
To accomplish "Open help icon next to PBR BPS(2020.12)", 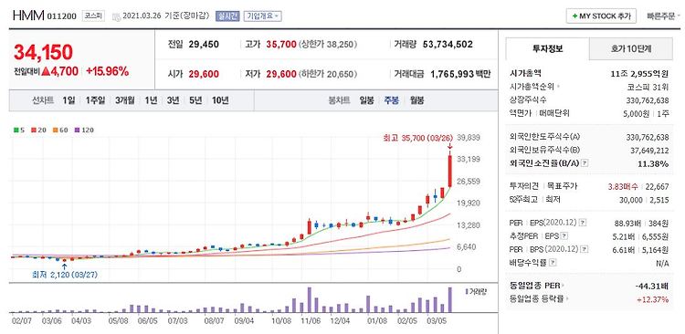I will (x=584, y=249).
